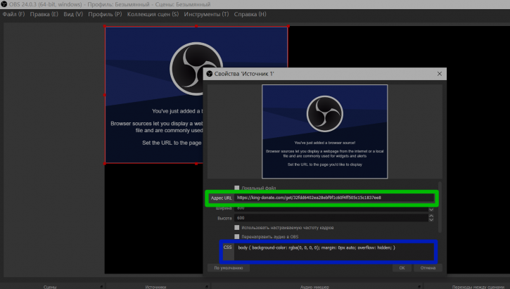Screen dimensions: 510x289
Task: Click the OBS icon in properties dialog title
Action: [x=210, y=74]
